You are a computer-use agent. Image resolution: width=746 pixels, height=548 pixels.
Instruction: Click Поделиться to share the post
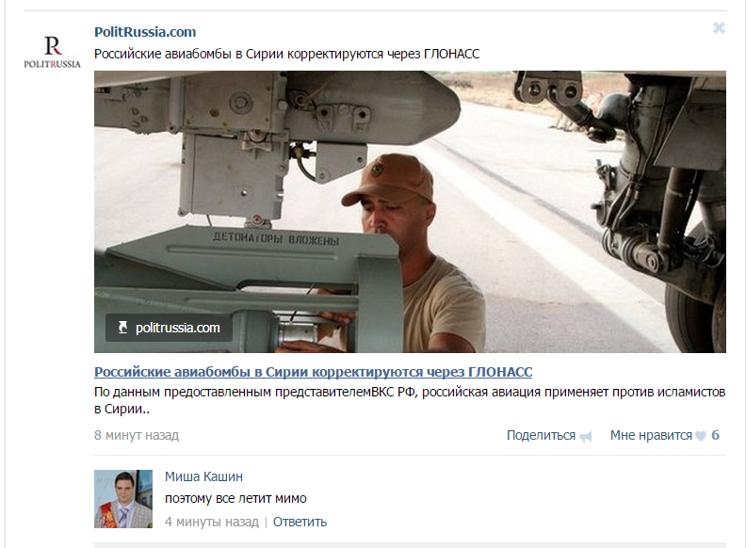(541, 435)
